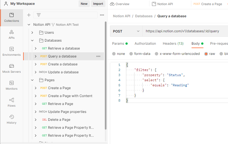This screenshot has height=144, width=228.
Task: Open the Collections sidebar section
Action: [12, 18]
